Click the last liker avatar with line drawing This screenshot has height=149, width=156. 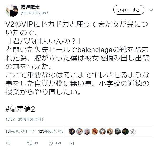(x=133, y=132)
